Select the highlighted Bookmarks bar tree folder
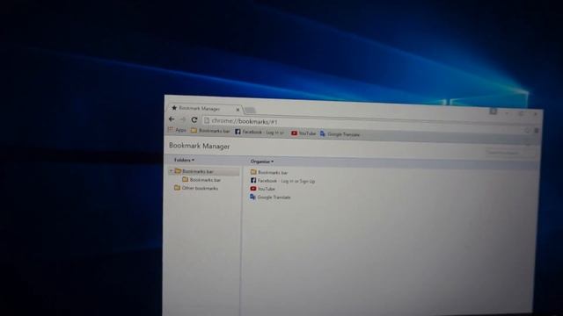 click(203, 171)
